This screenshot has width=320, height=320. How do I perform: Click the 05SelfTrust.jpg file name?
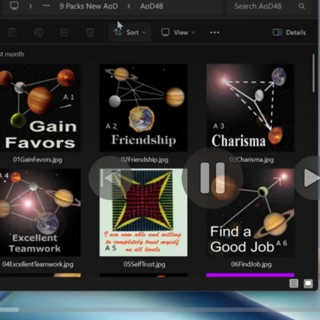coord(144,265)
